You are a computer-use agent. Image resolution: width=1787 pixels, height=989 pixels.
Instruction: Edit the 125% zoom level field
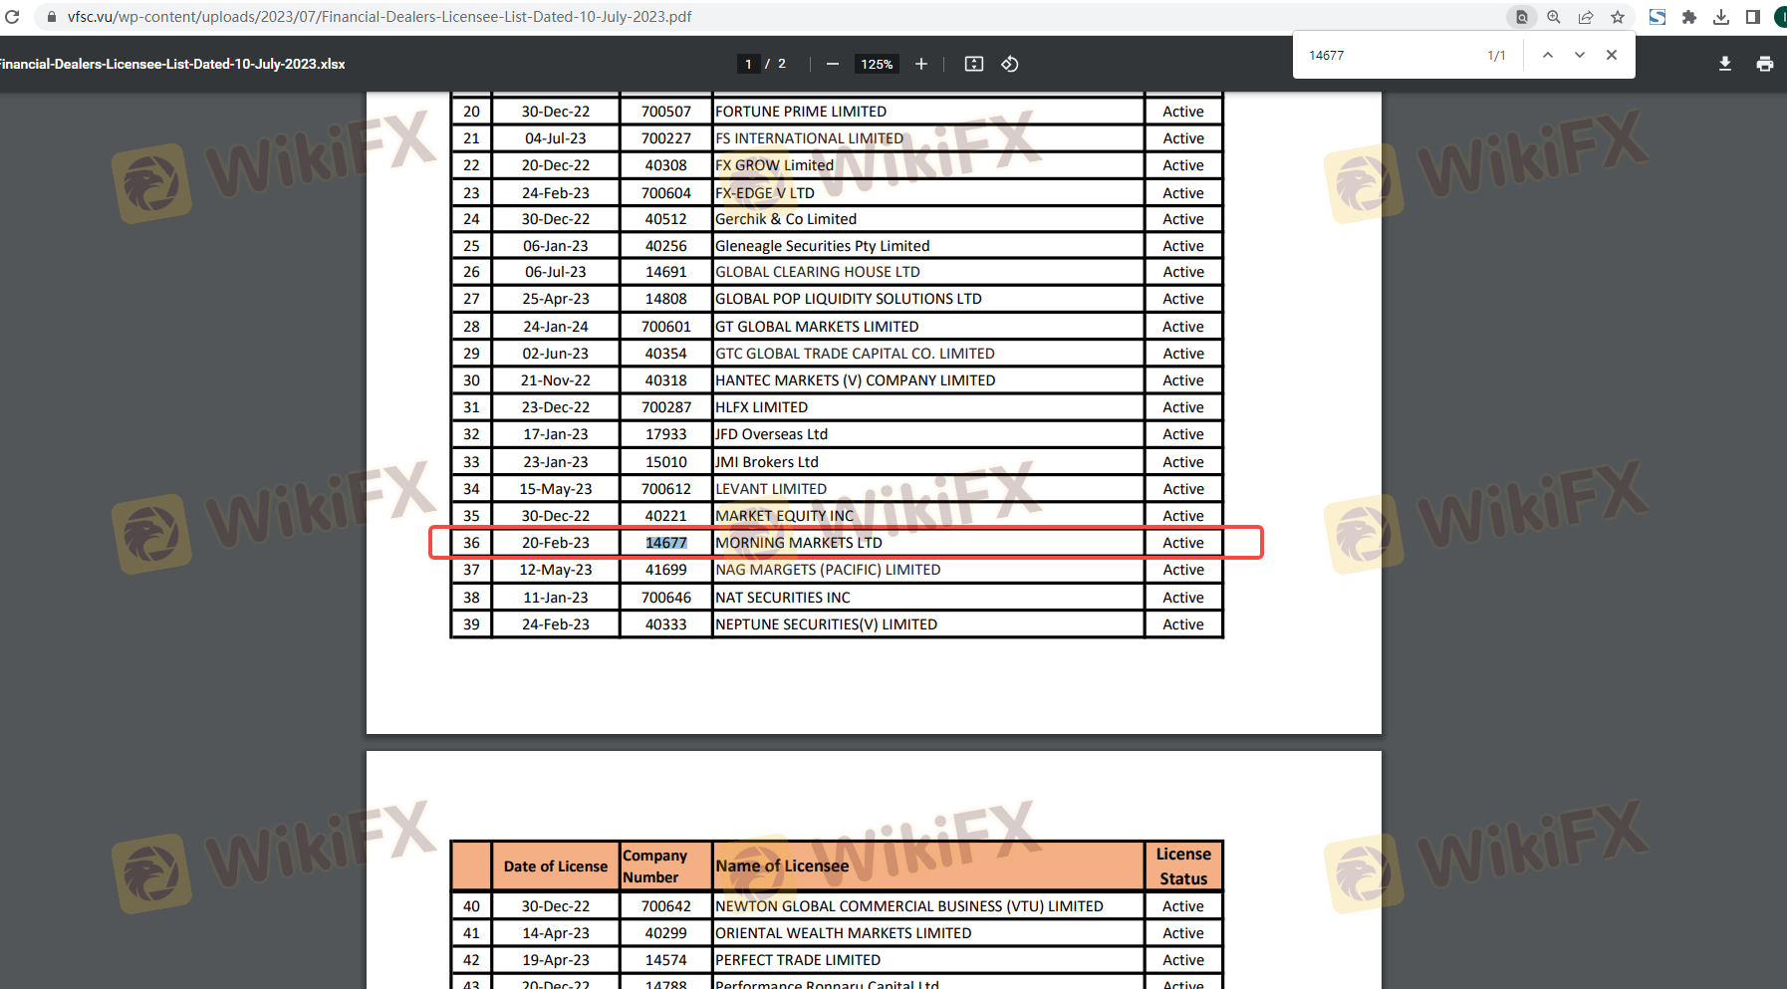click(x=877, y=64)
